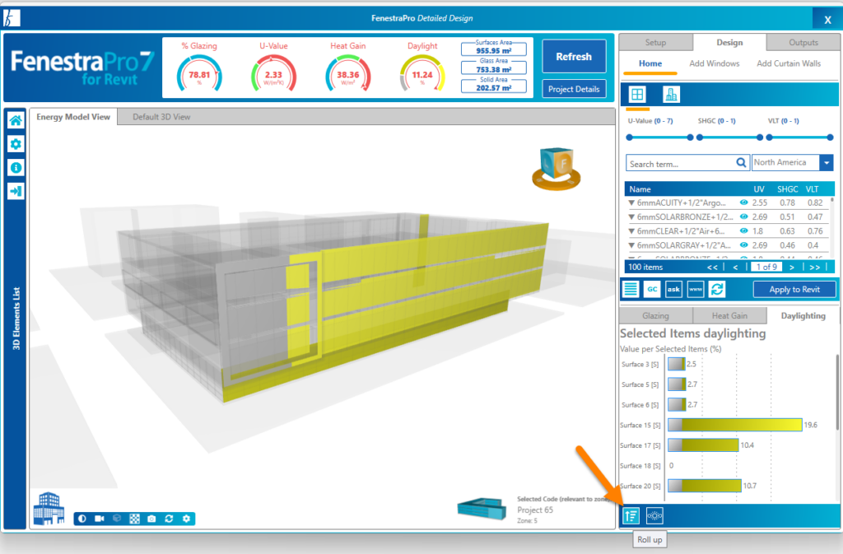Toggle eye icon for 6mmCLEAR glazing row

[743, 230]
